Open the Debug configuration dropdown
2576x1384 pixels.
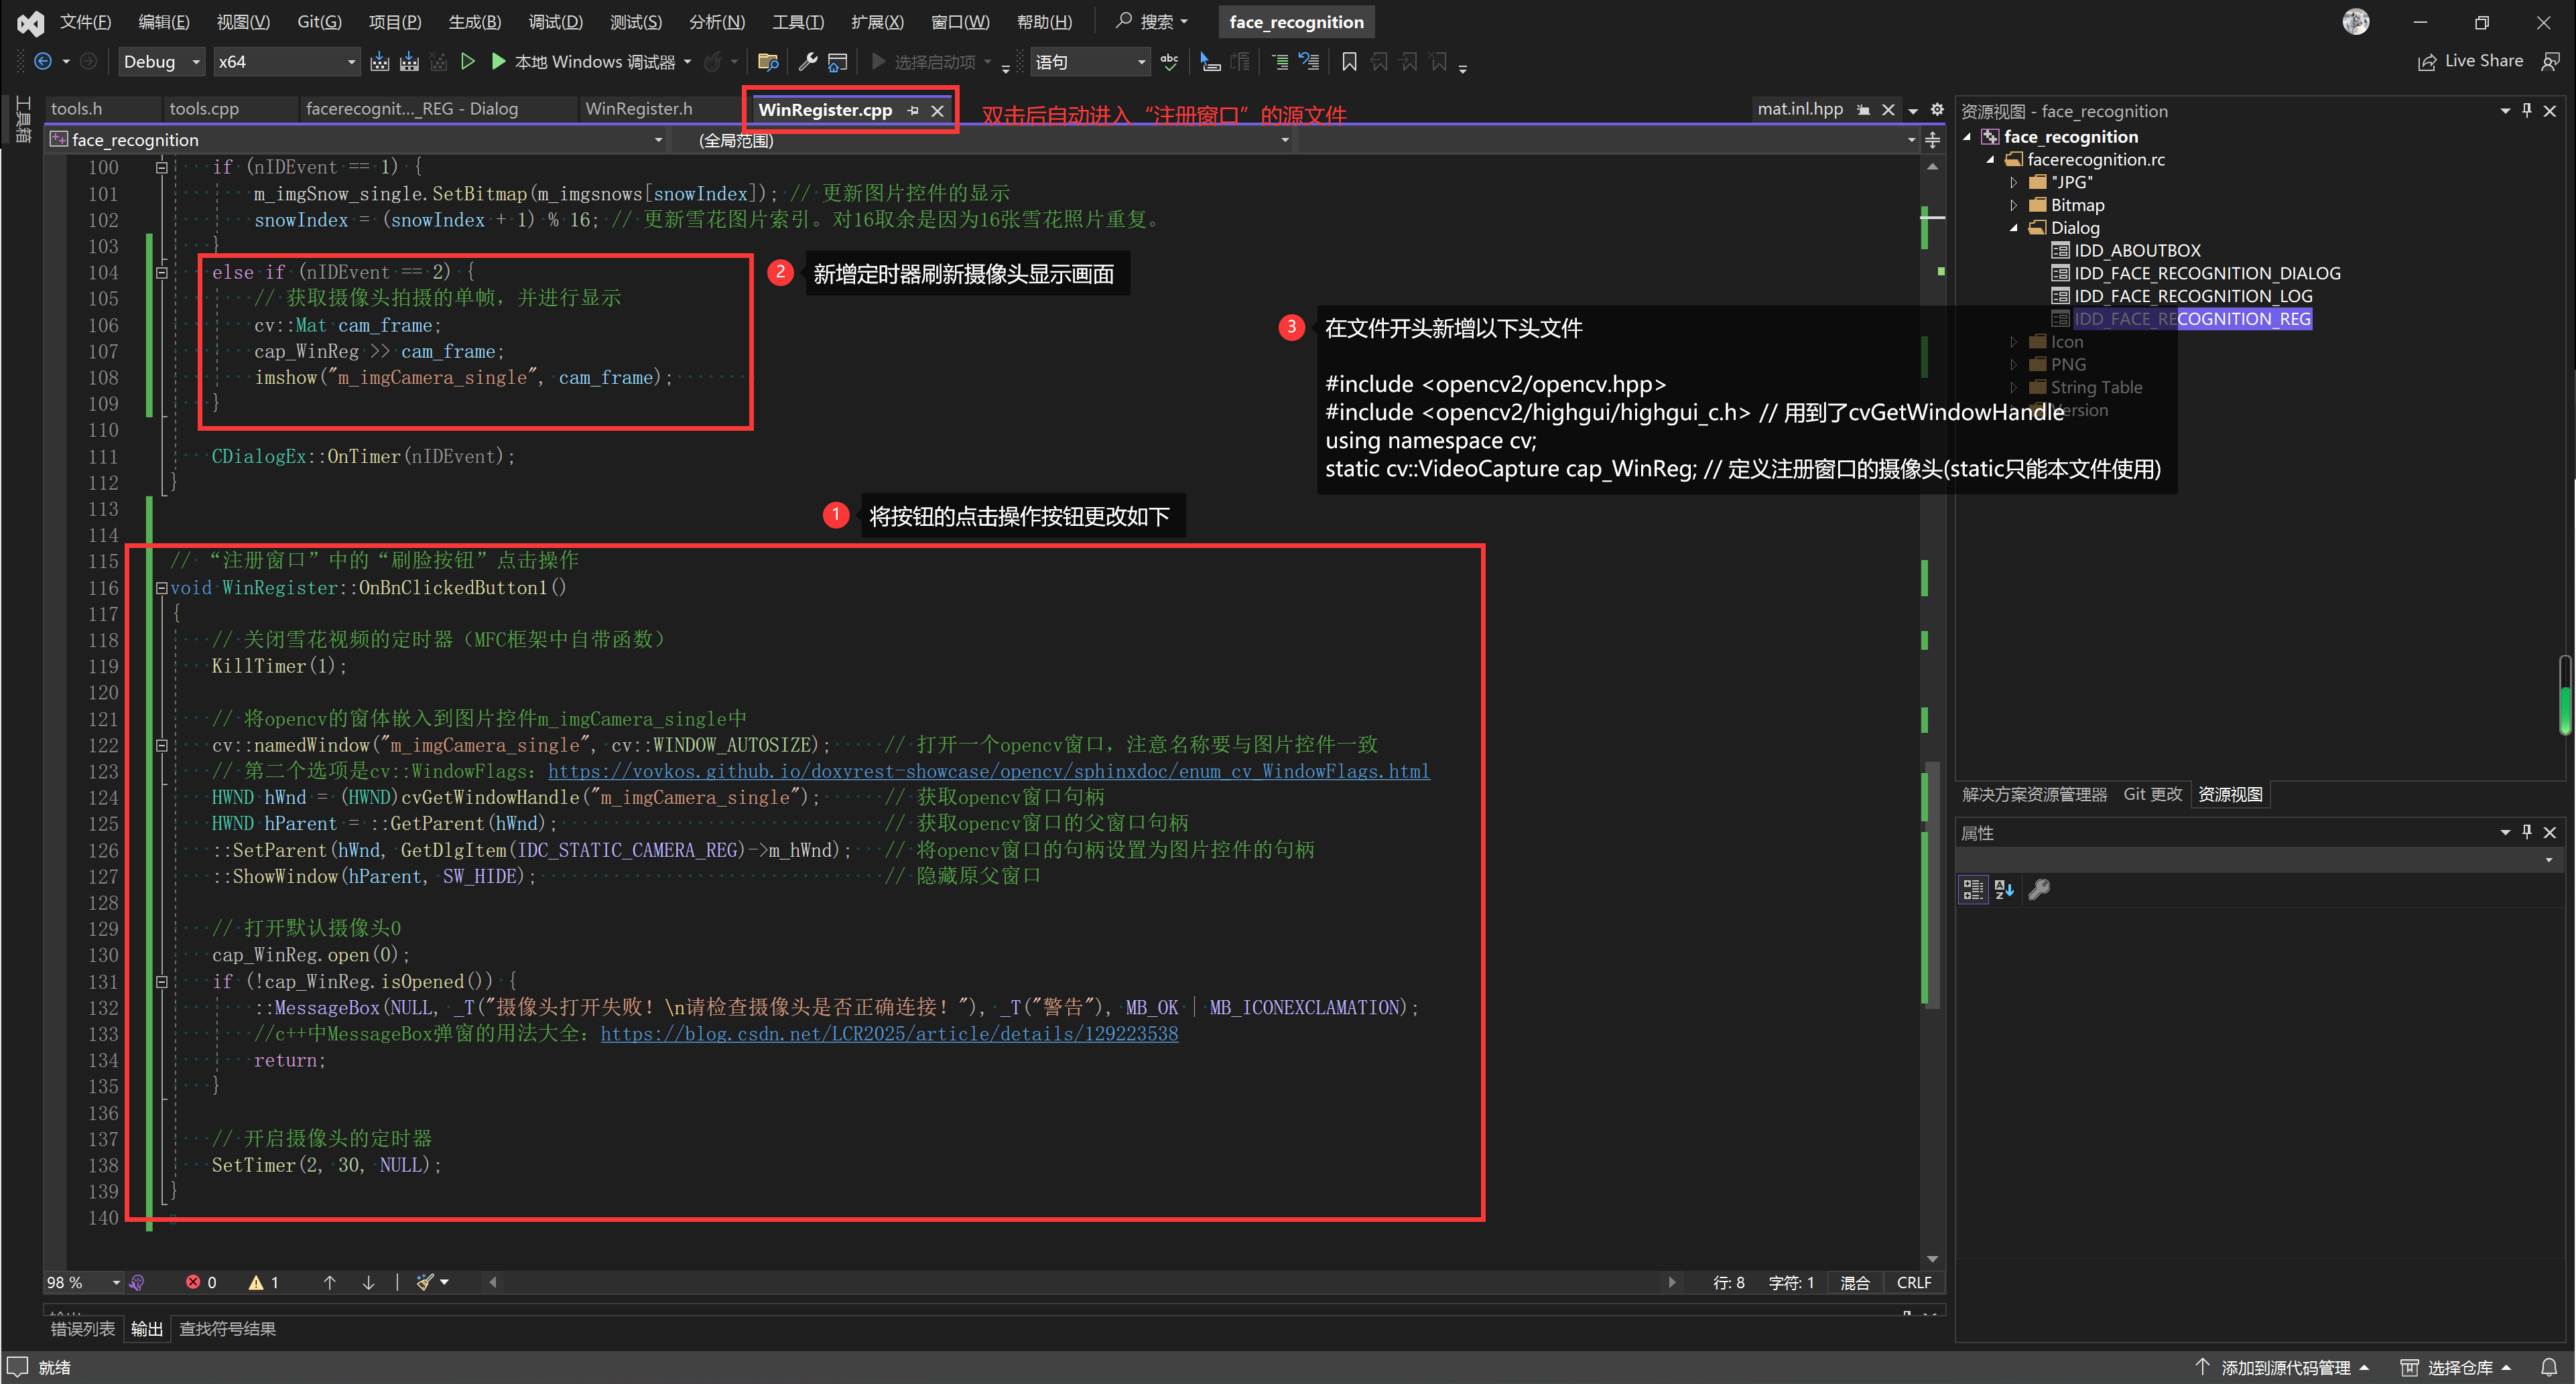click(x=195, y=62)
